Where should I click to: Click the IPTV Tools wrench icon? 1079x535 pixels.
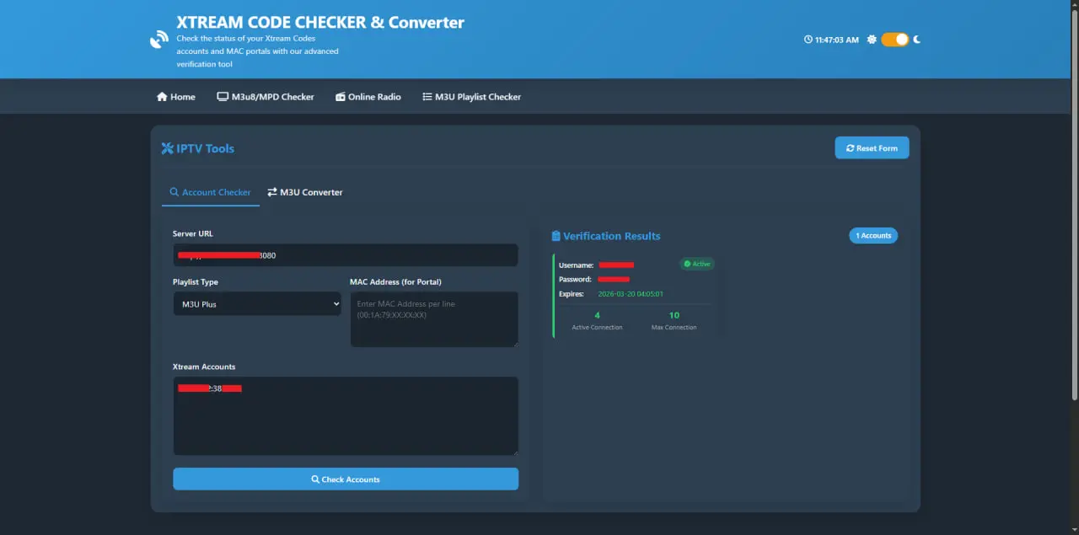(x=167, y=148)
